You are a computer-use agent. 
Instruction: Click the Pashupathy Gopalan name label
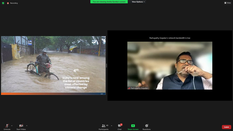point(139,88)
